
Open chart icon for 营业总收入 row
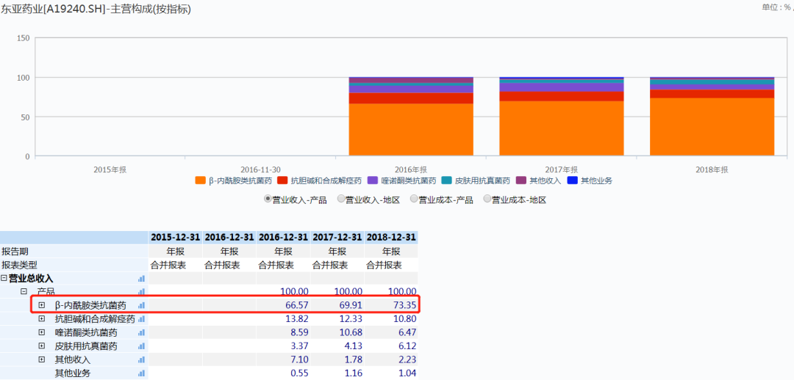141,279
